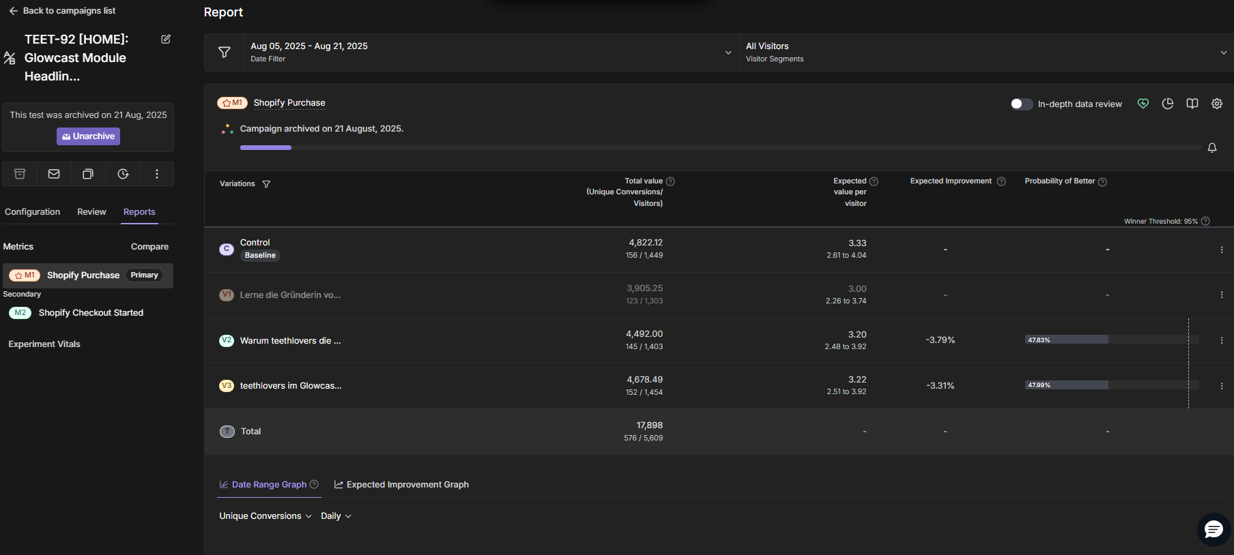Screen dimensions: 1234x555
Task: Switch to the Configuration tab
Action: pyautogui.click(x=33, y=212)
